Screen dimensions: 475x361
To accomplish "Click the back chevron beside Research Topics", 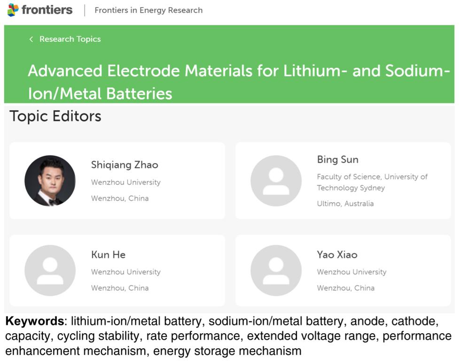I will (x=31, y=39).
